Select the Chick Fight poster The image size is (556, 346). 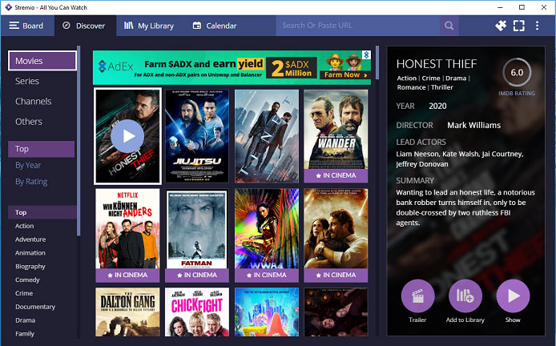coord(197,312)
